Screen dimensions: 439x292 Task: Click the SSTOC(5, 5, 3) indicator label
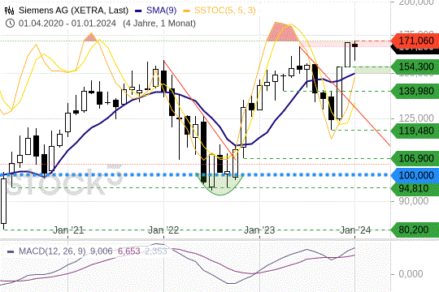point(225,11)
